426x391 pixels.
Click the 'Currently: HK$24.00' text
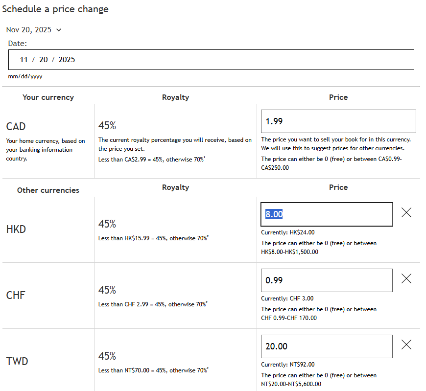tap(288, 232)
